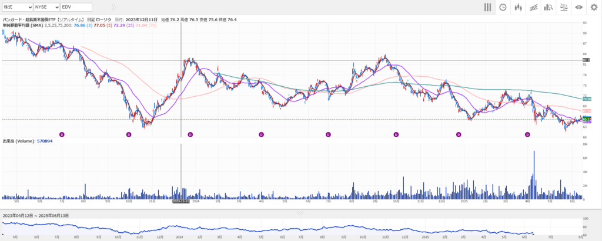Select the candlestick chart type icon
Viewport: 602px width, 241px height.
[518, 7]
